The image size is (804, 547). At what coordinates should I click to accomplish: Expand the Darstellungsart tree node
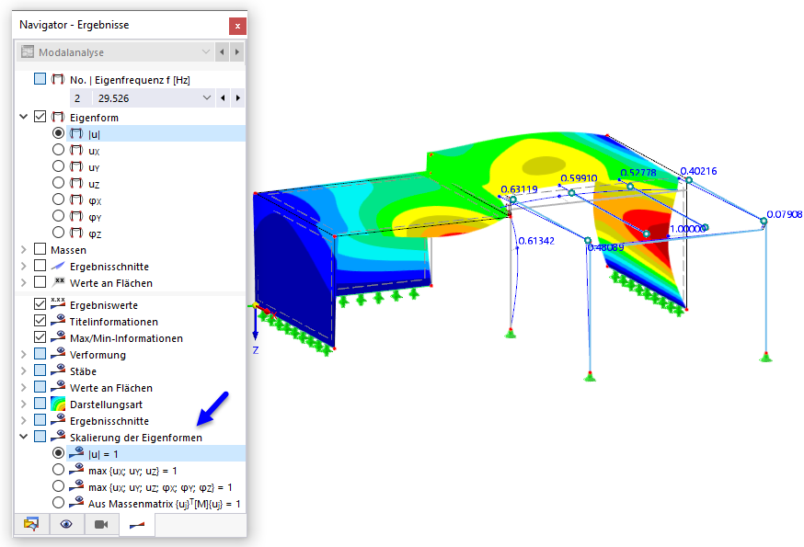point(24,404)
